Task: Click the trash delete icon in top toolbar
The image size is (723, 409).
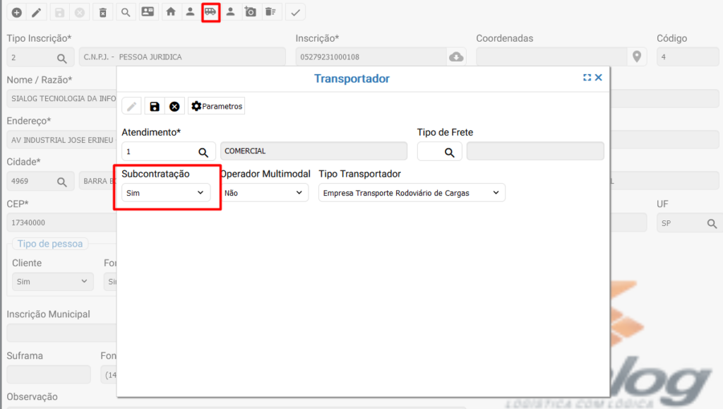Action: tap(103, 12)
